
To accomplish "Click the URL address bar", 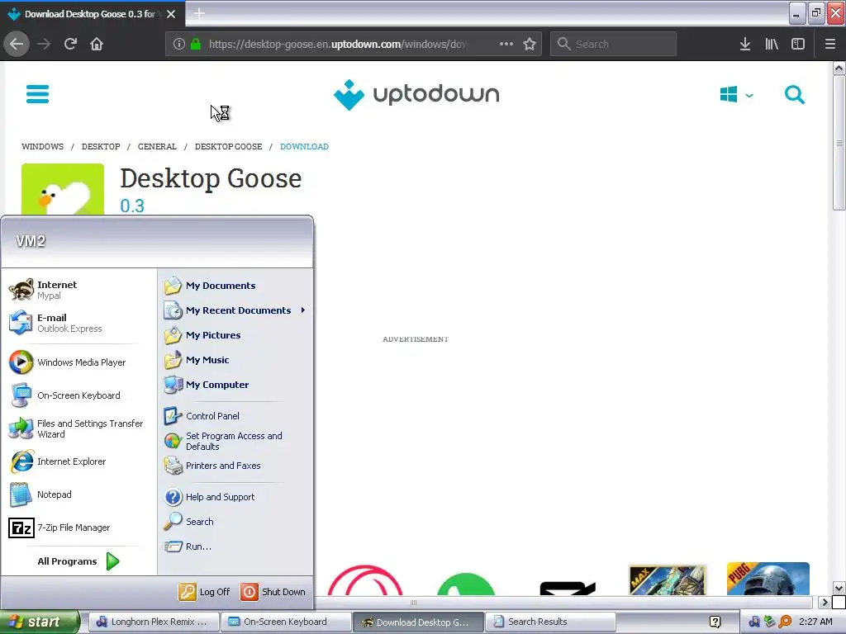I will coord(340,45).
